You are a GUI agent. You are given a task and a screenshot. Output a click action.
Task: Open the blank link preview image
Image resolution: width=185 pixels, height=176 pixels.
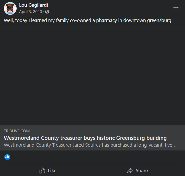(92, 76)
